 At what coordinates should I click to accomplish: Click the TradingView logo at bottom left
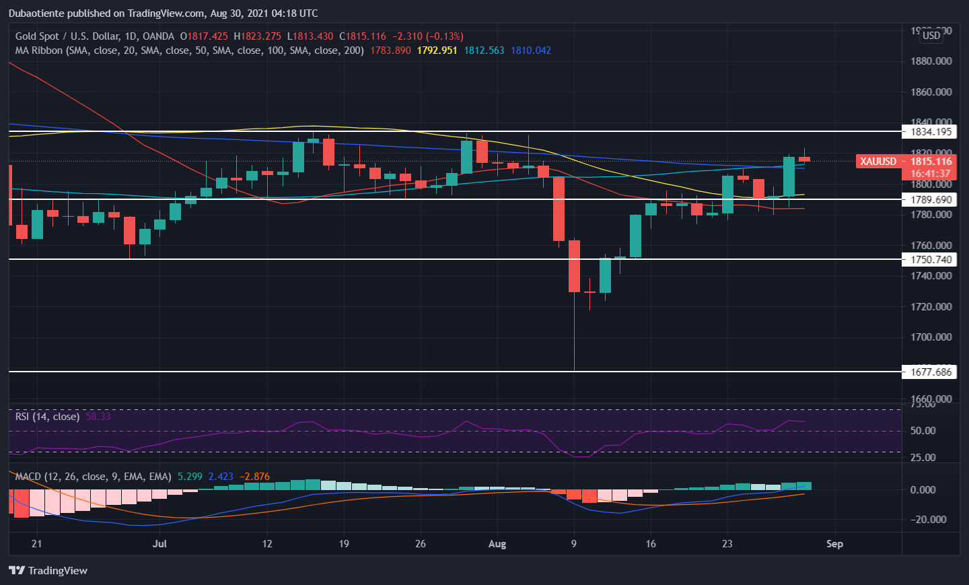[x=48, y=570]
